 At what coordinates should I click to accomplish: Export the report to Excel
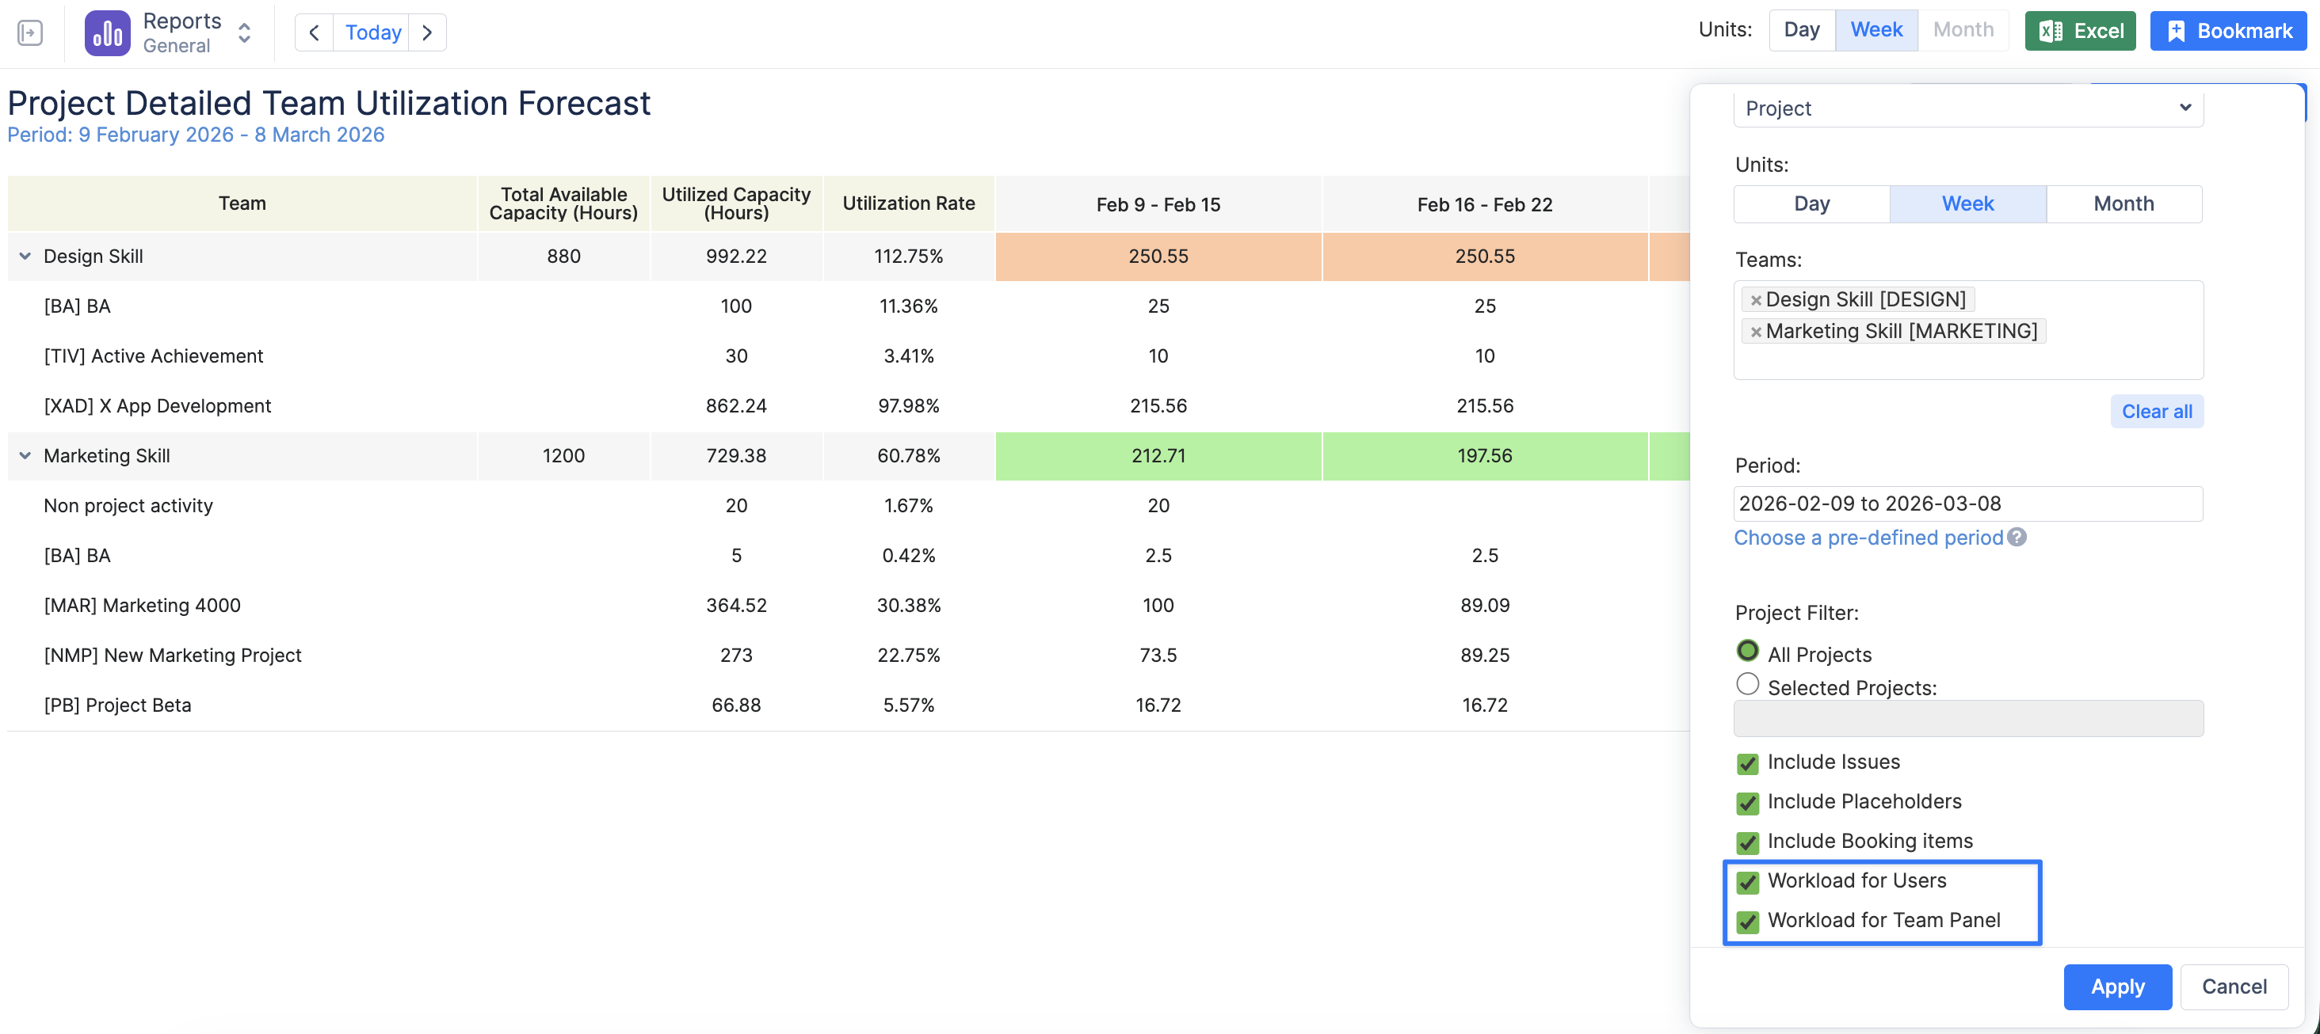(x=2080, y=32)
